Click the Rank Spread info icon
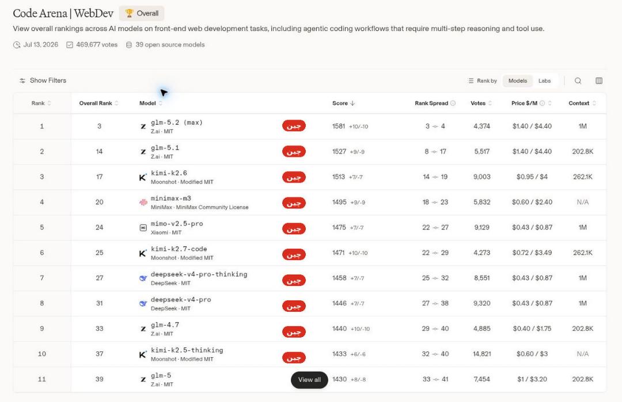The width and height of the screenshot is (622, 402). [x=453, y=103]
